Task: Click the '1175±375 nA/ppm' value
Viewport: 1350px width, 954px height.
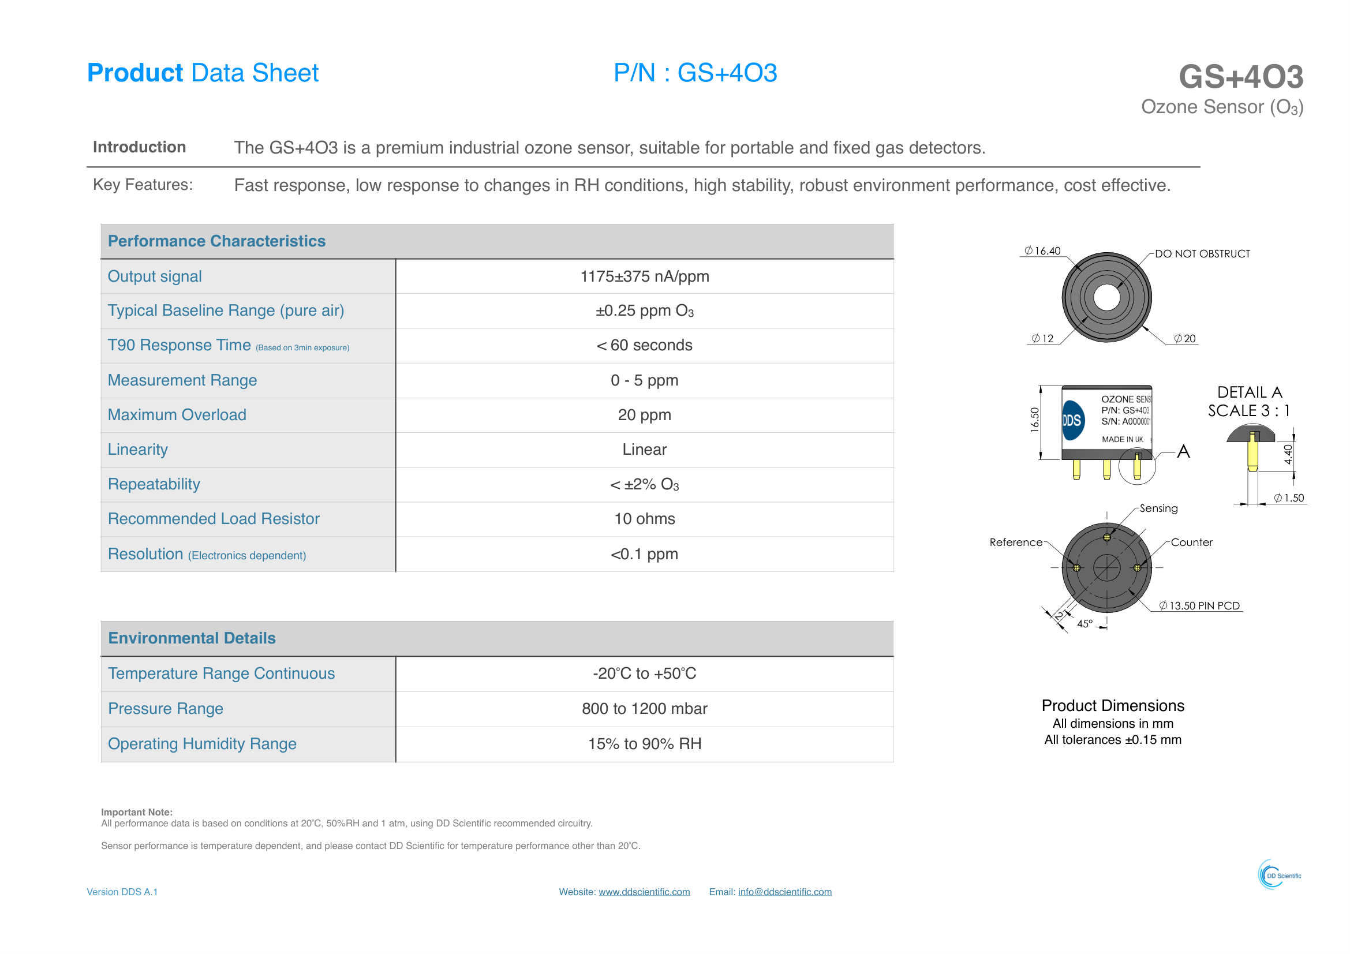Action: click(x=645, y=276)
